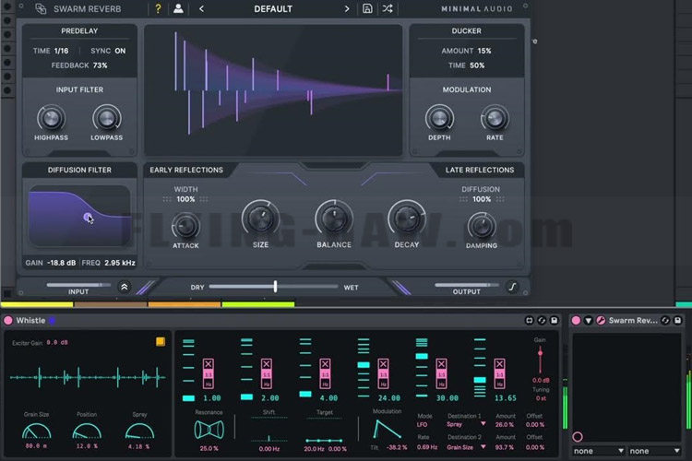Toggle the X on resonator 4.00

(x=325, y=364)
